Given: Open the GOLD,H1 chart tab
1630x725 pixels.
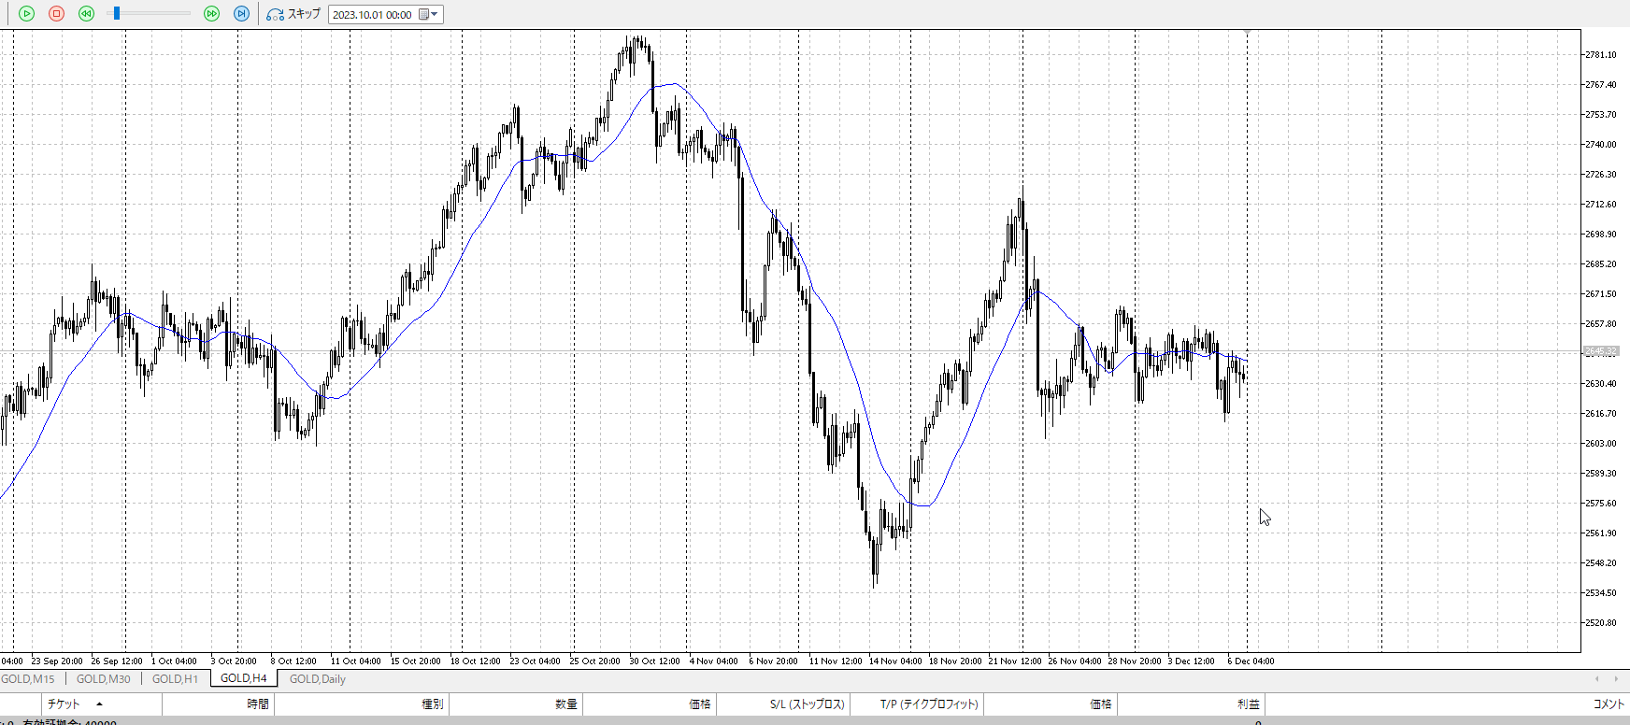Looking at the screenshot, I should (x=175, y=679).
